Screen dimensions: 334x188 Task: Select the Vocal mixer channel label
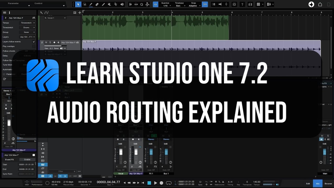click(121, 173)
